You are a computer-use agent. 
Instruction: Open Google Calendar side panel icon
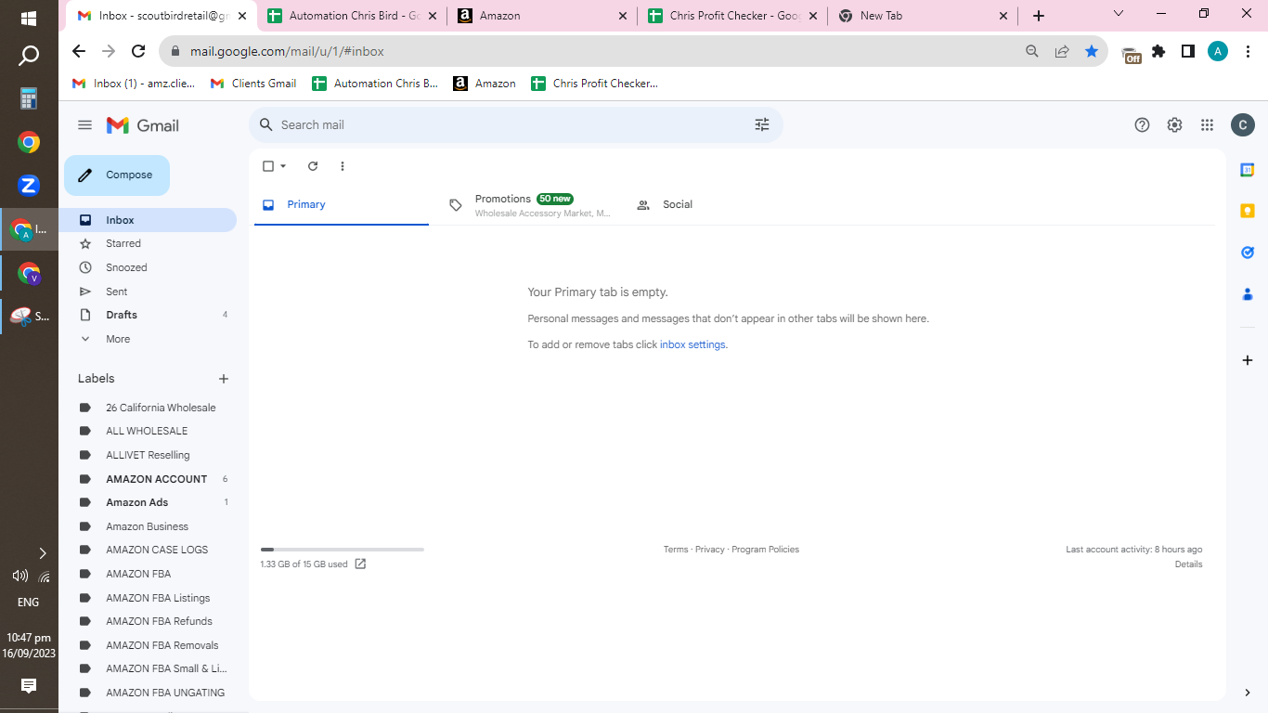coord(1248,170)
